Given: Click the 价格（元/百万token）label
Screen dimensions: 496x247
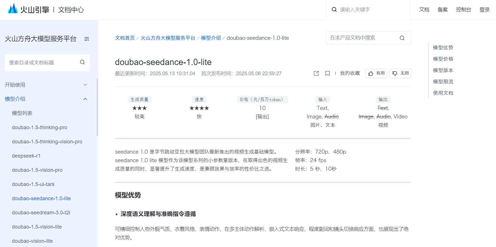Looking at the screenshot, I should tap(262, 99).
